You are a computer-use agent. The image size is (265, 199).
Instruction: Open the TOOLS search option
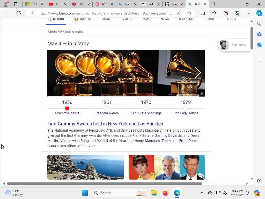click(x=231, y=19)
